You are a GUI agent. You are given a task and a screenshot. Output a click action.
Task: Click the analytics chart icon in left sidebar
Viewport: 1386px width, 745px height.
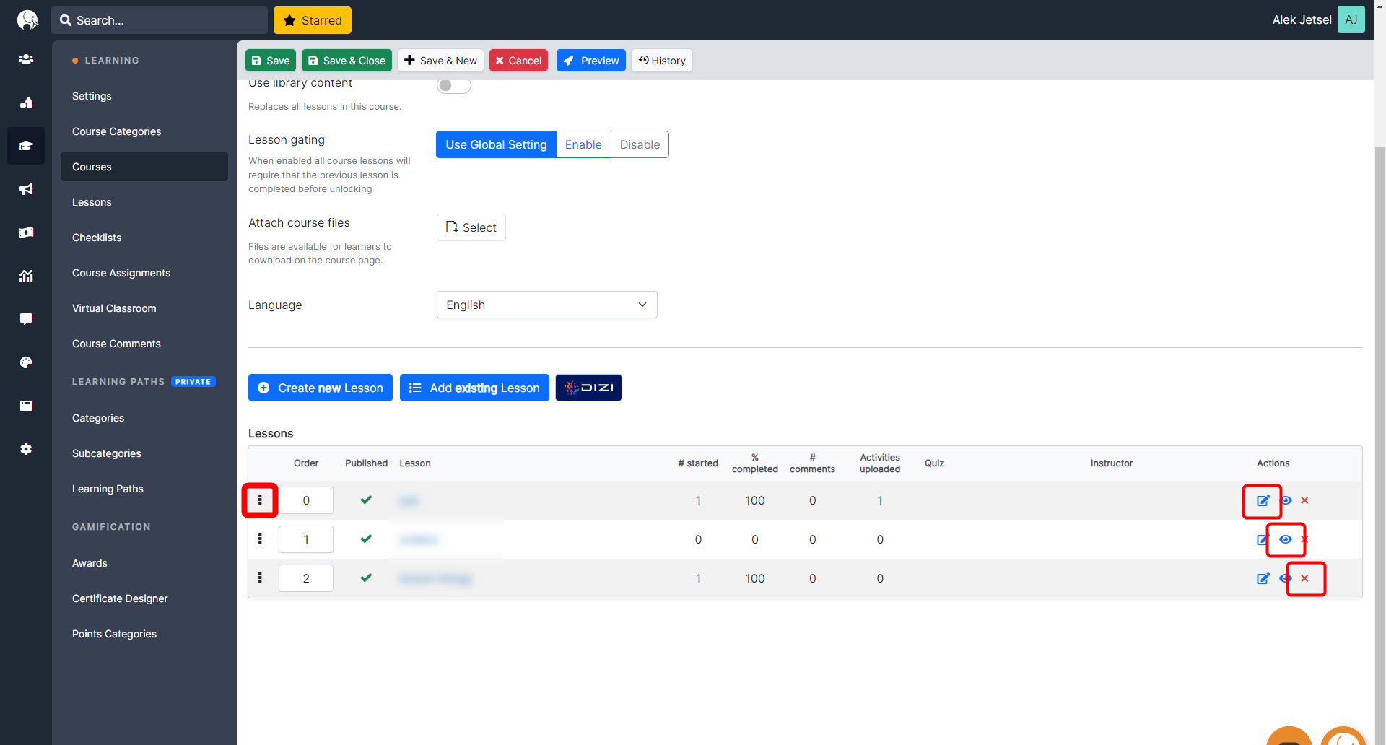click(26, 276)
